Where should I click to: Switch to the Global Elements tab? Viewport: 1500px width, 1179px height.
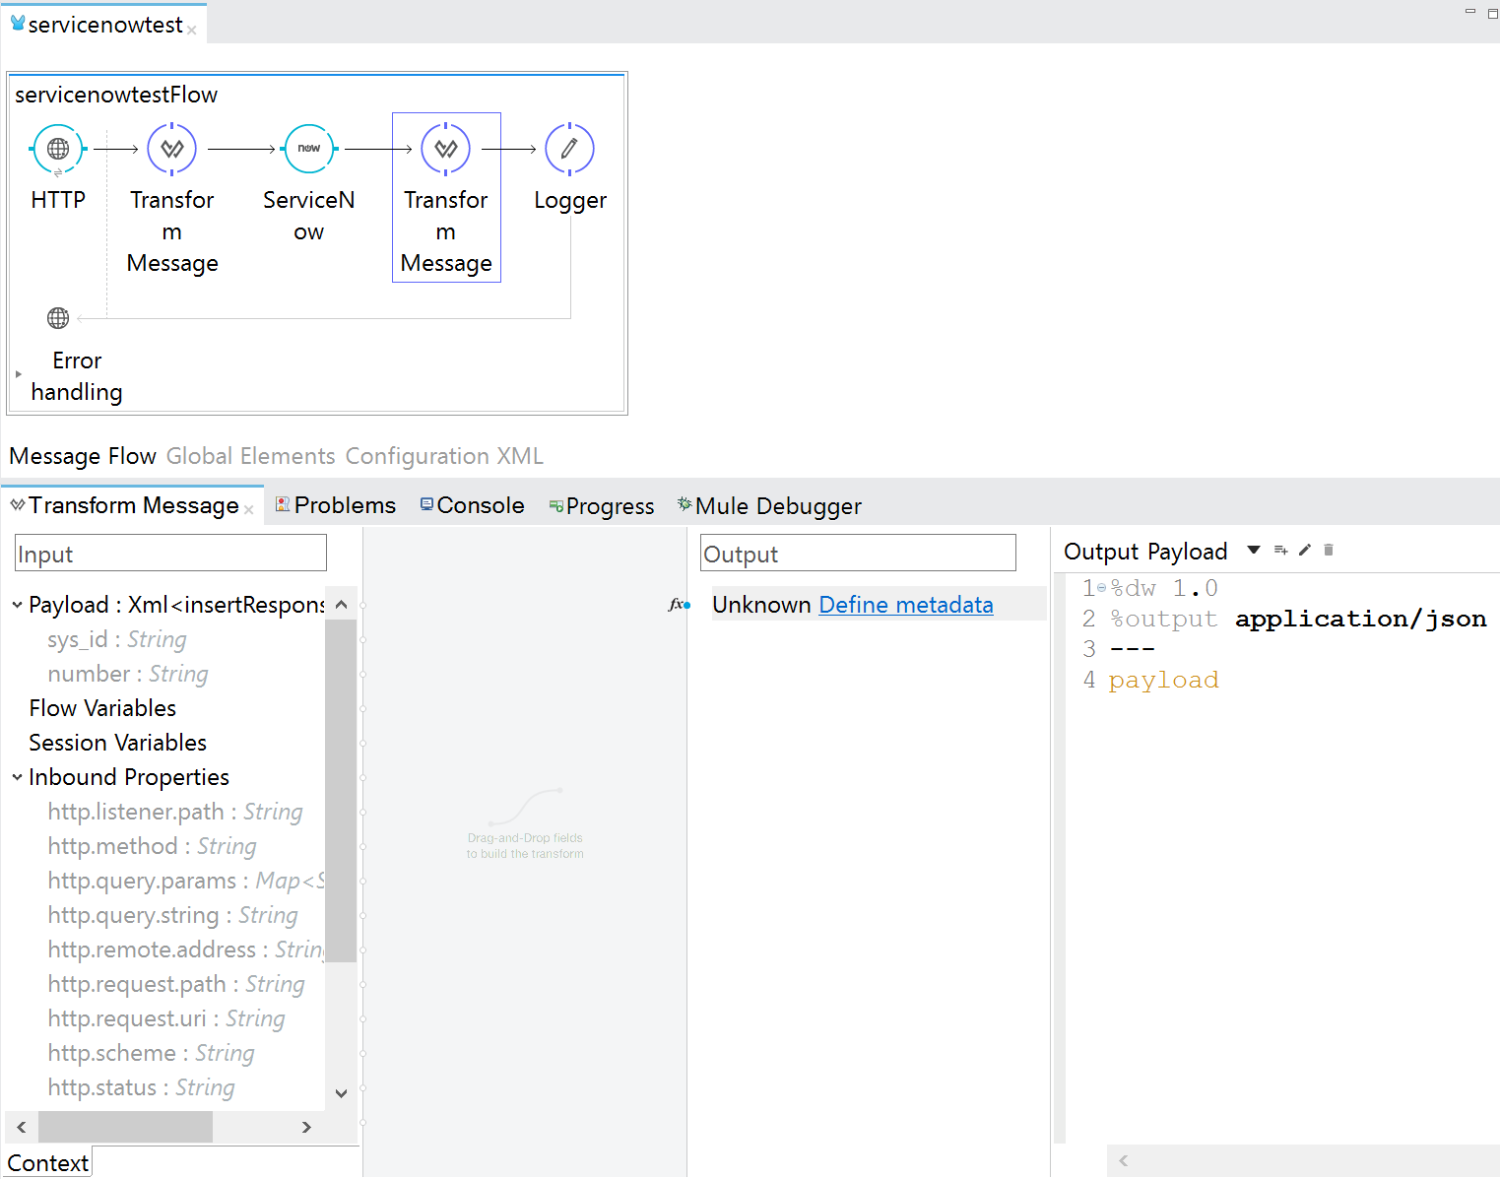[x=250, y=456]
